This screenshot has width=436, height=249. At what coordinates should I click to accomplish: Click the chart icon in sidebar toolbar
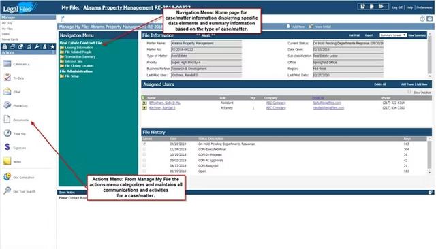click(29, 47)
